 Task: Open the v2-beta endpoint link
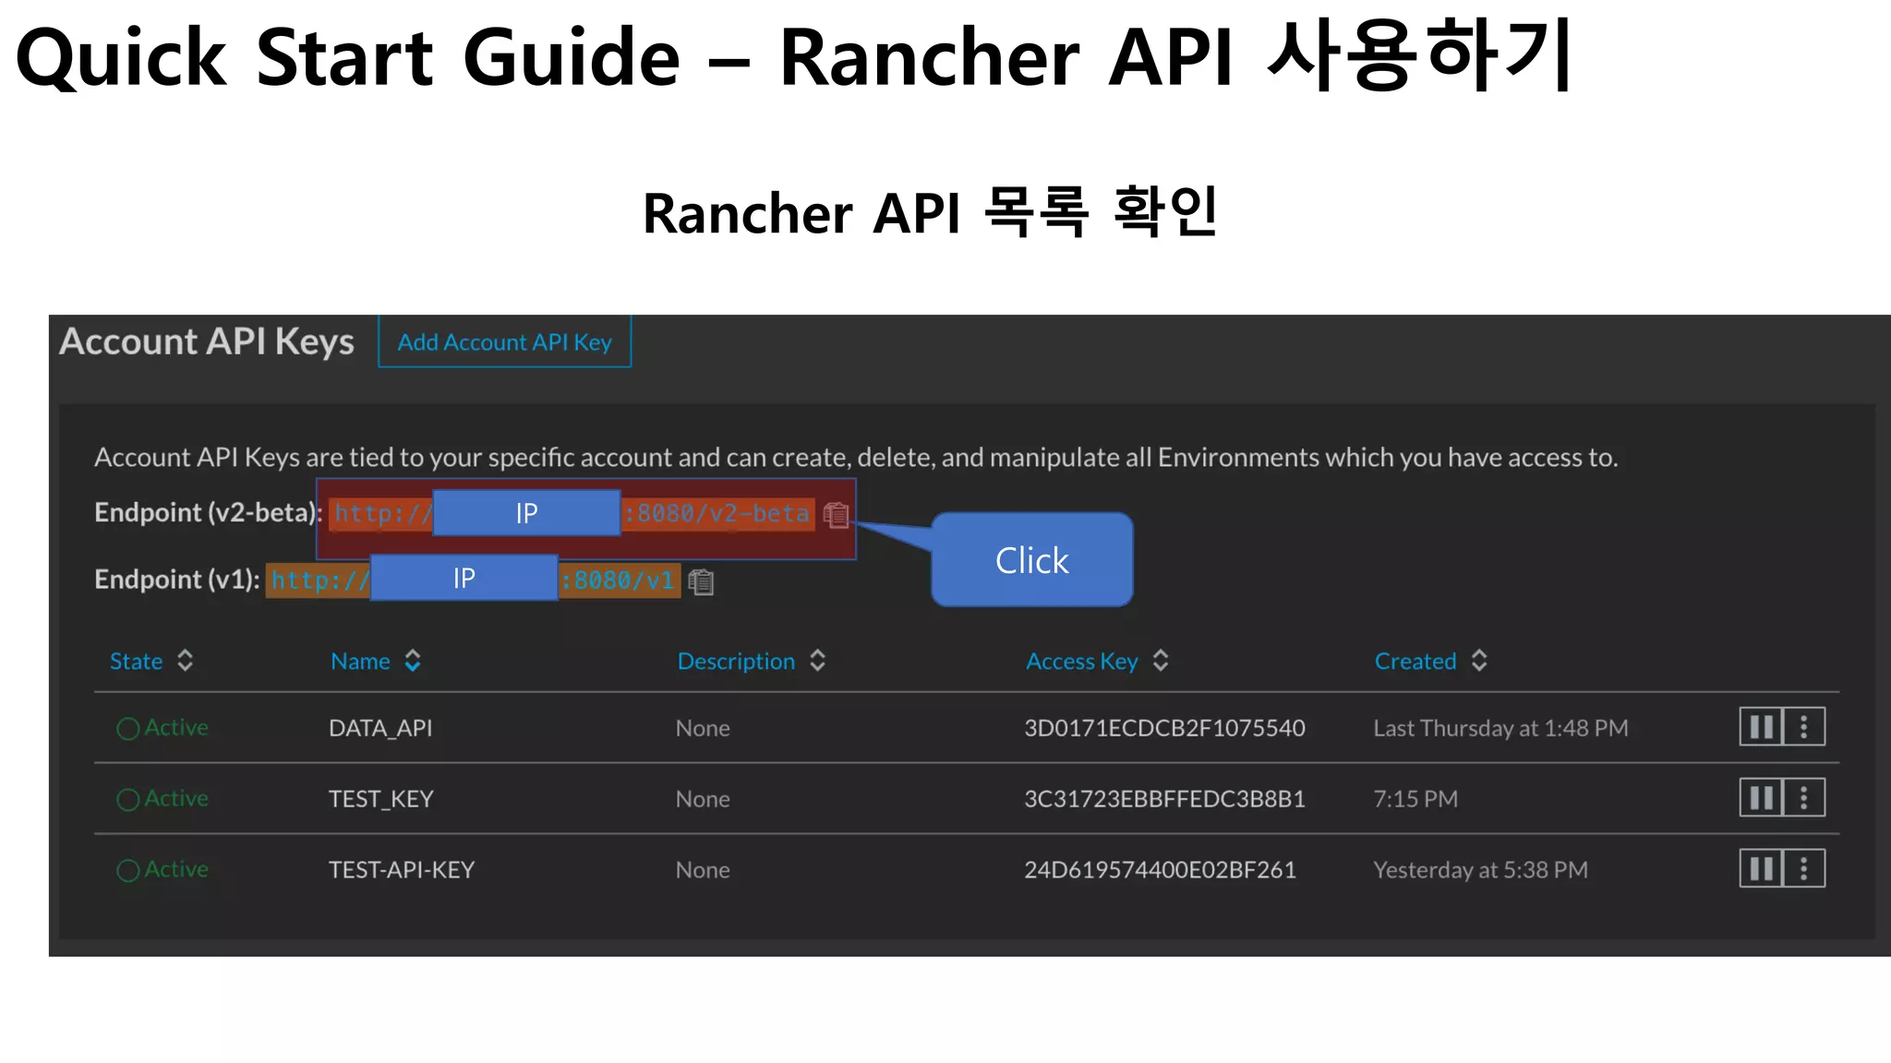716,514
